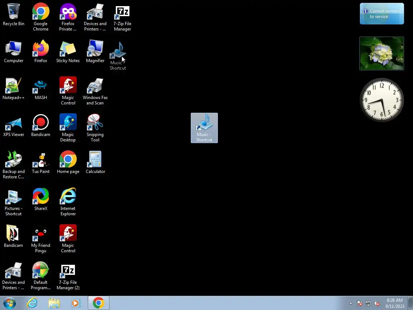Select the Bandicam folder icon
Screen dimensions: 413x310
click(x=13, y=236)
